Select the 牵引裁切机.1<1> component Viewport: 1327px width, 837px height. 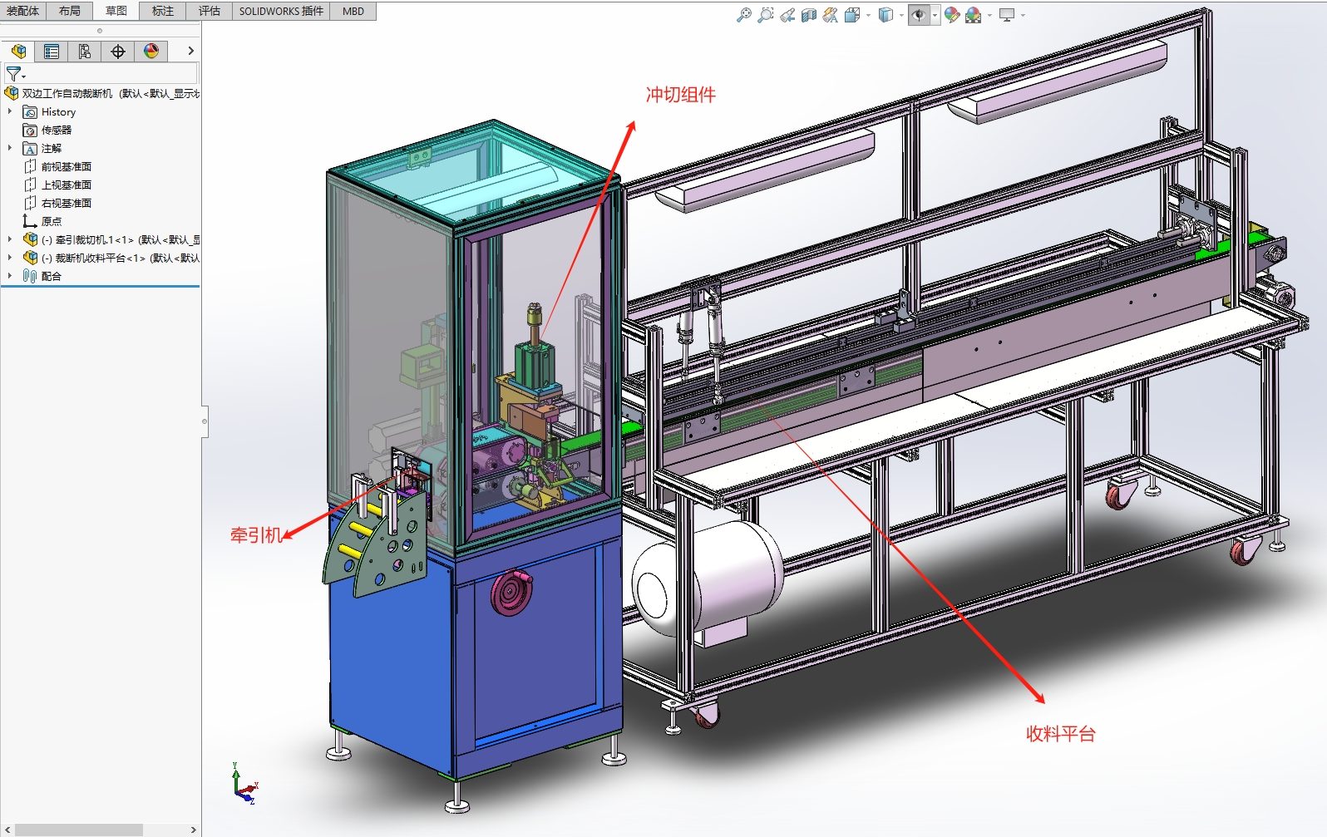click(121, 239)
